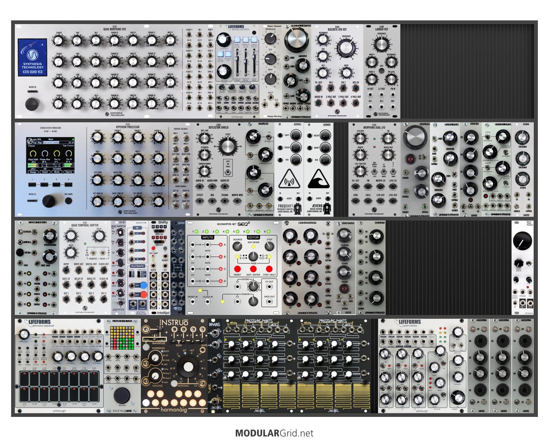Viewport: 549px width, 441px height.
Task: Click the RESET jack on Shifty module
Action: point(165,256)
